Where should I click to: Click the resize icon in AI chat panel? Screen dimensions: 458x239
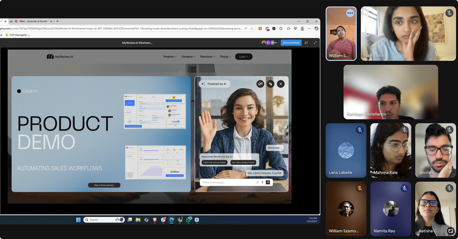pos(270,84)
